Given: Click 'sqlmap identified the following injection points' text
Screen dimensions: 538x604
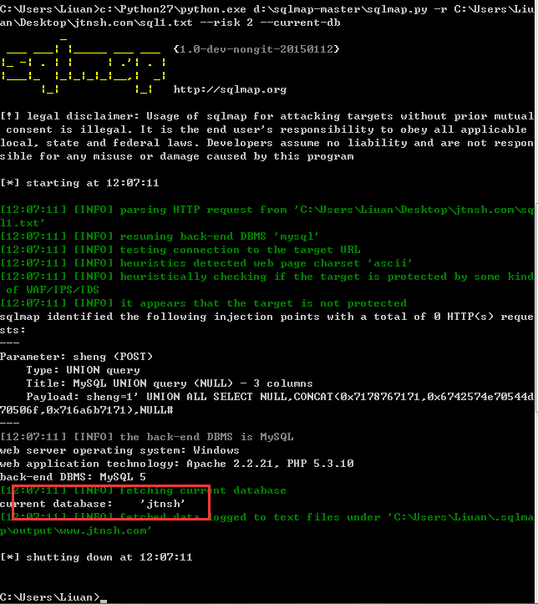Looking at the screenshot, I should 160,317.
